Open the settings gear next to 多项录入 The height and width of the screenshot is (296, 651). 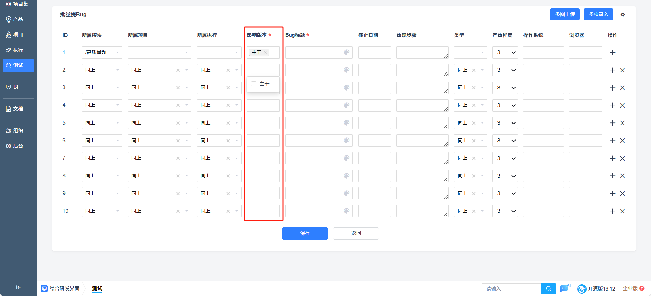pos(623,15)
